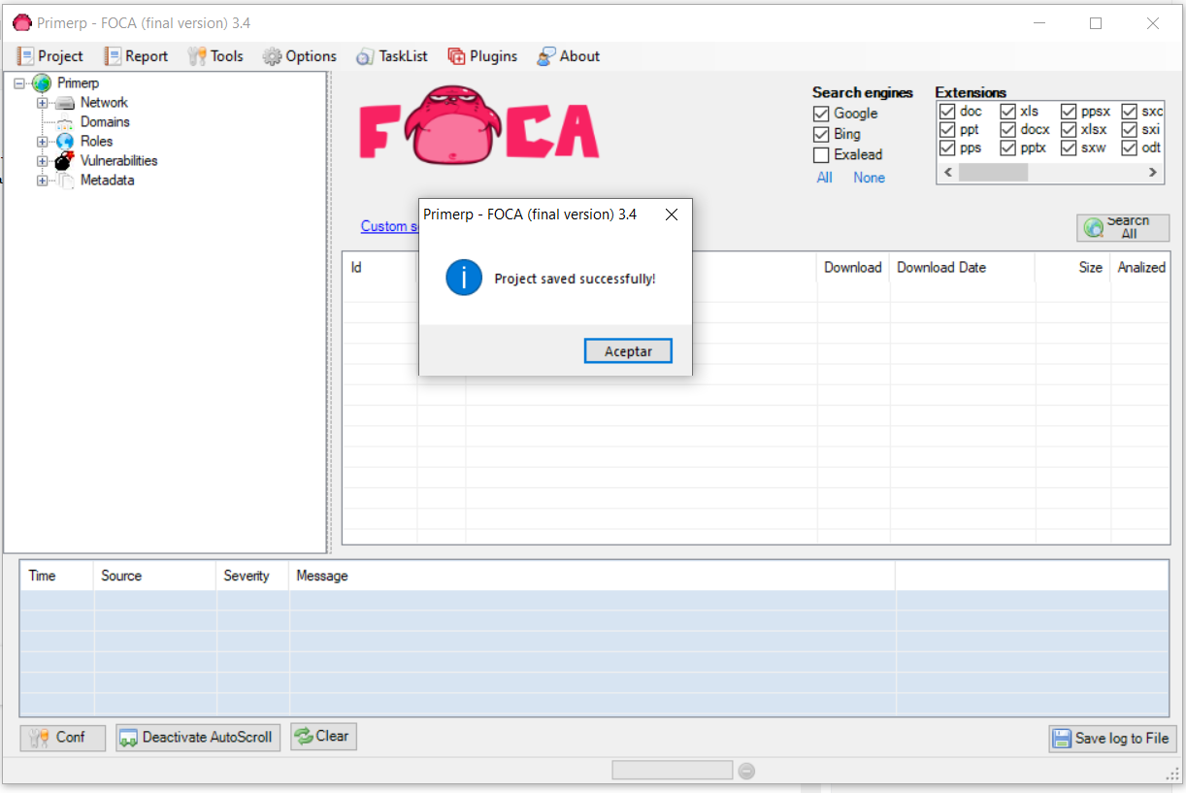
Task: Clear the log with Clear button
Action: [323, 737]
